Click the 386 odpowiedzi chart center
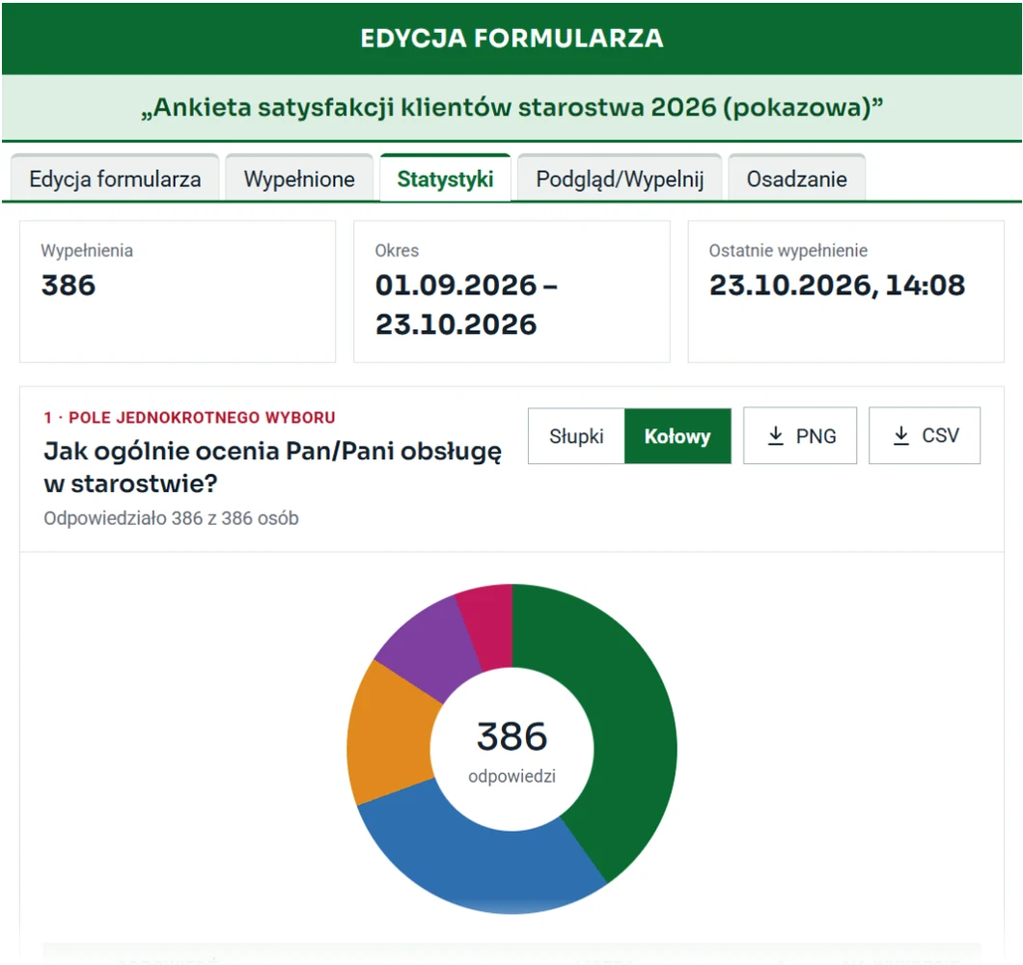 [x=512, y=751]
